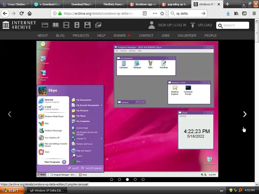Viewport: 259px width, 194px height.
Task: Go back to the previous page
Action: pyautogui.click(x=5, y=13)
